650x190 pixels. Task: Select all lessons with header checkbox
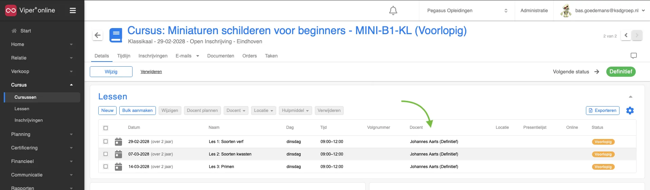(x=106, y=128)
